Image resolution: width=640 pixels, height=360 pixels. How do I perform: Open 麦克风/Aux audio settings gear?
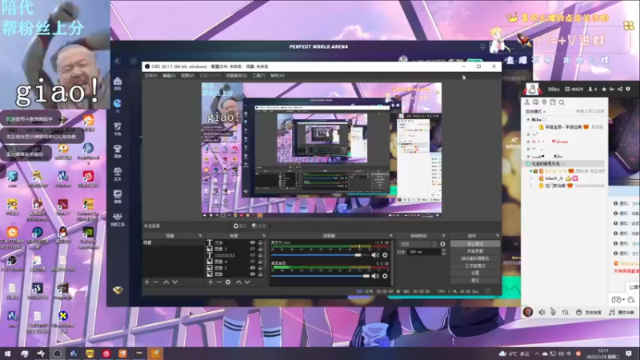click(385, 255)
